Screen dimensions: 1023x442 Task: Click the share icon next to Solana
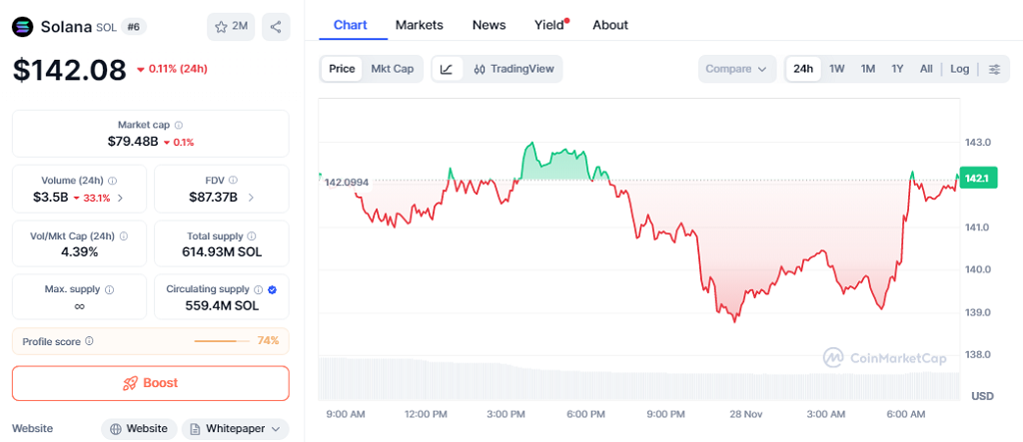point(276,27)
